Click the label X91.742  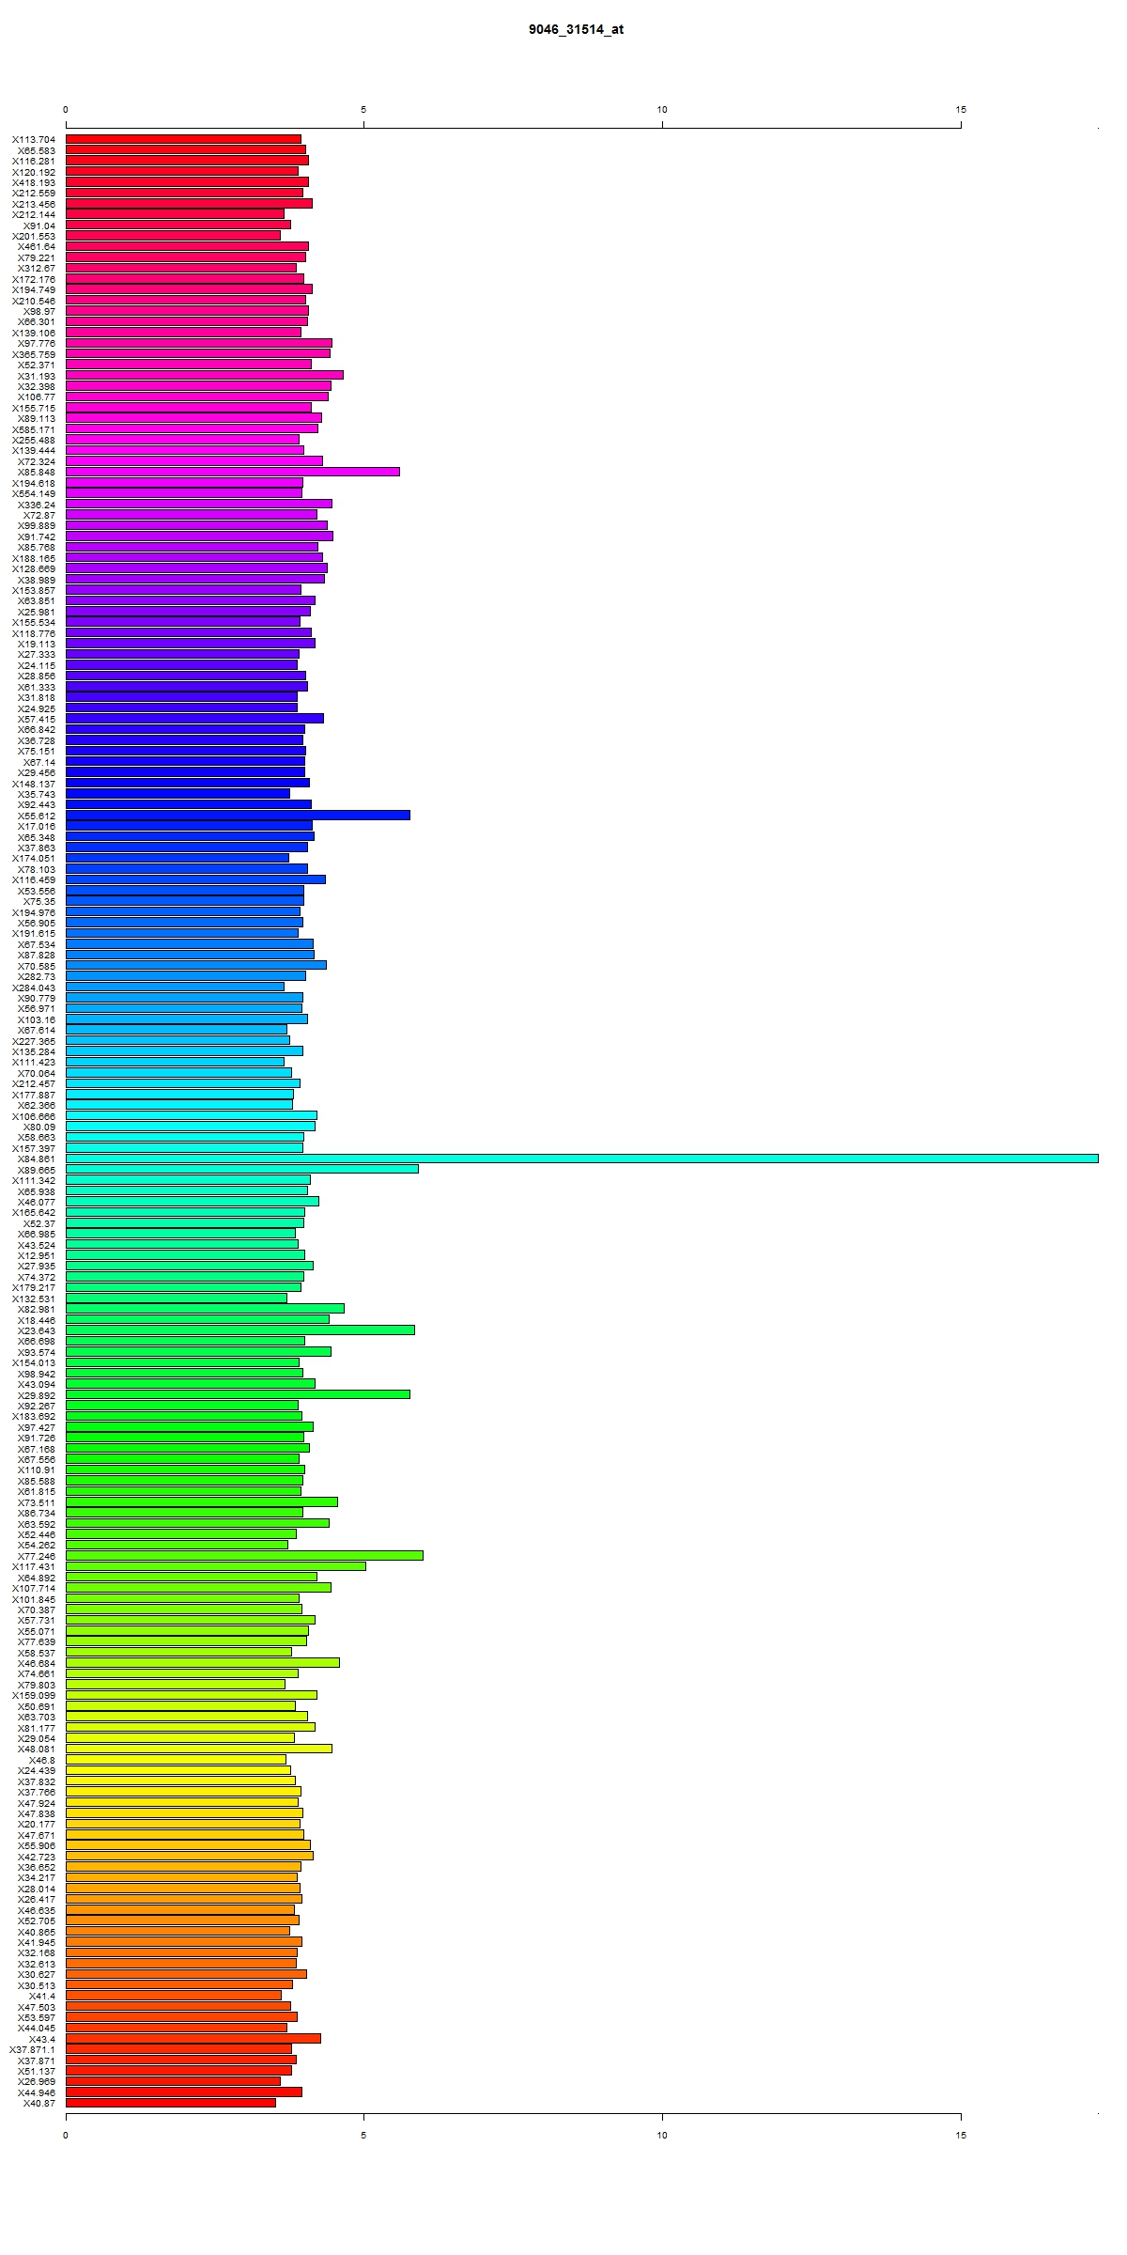[x=37, y=537]
